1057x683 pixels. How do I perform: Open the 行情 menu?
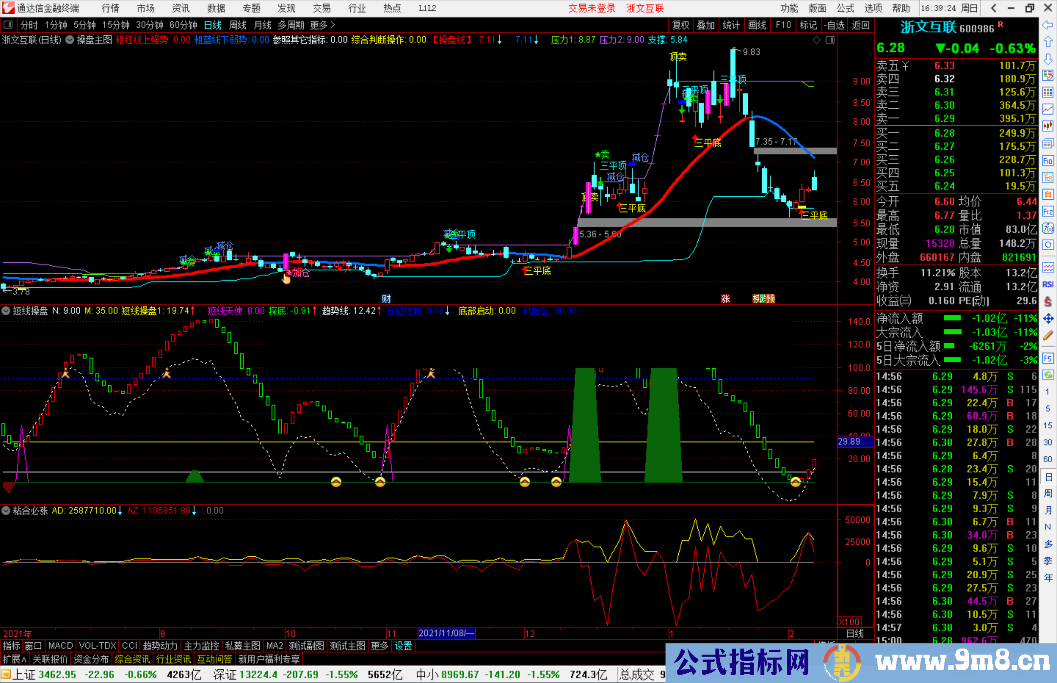point(110,8)
